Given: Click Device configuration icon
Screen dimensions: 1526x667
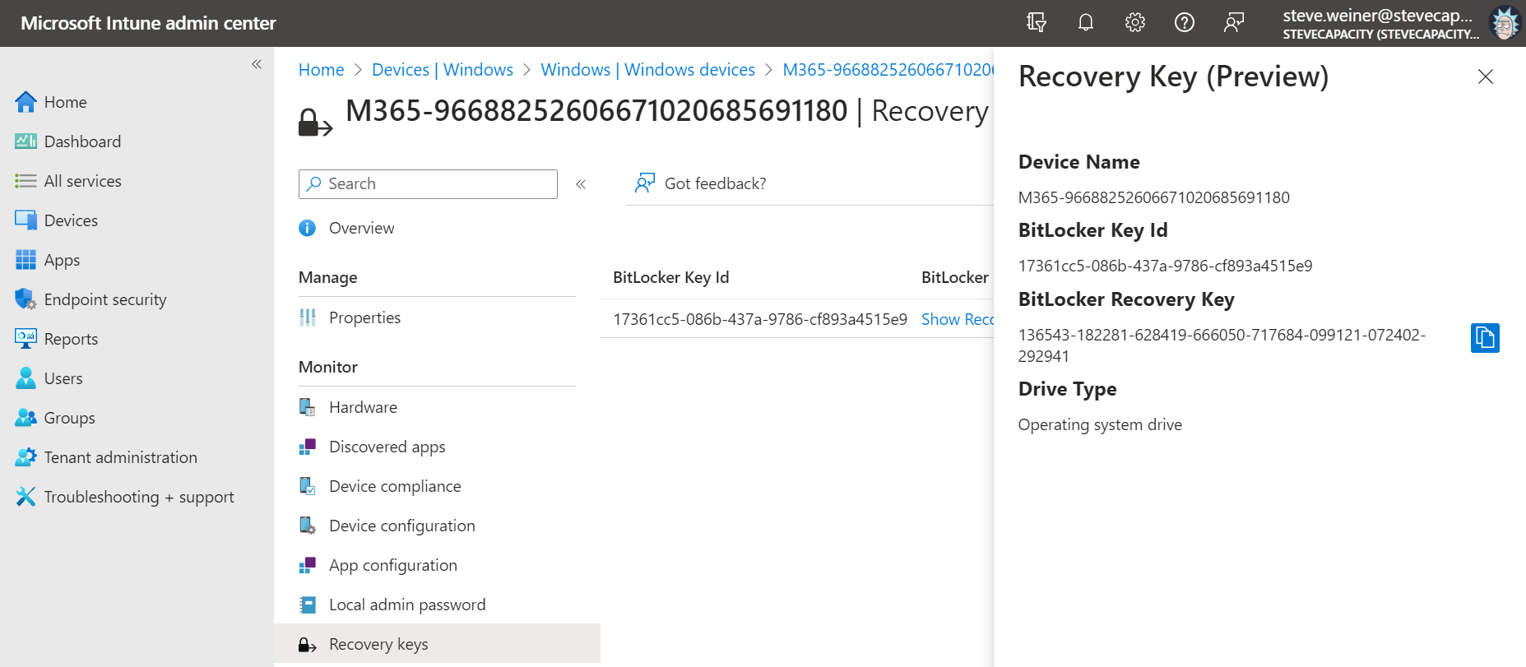Looking at the screenshot, I should 308,526.
